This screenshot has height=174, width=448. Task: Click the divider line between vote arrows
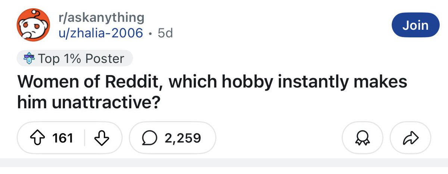click(x=85, y=138)
